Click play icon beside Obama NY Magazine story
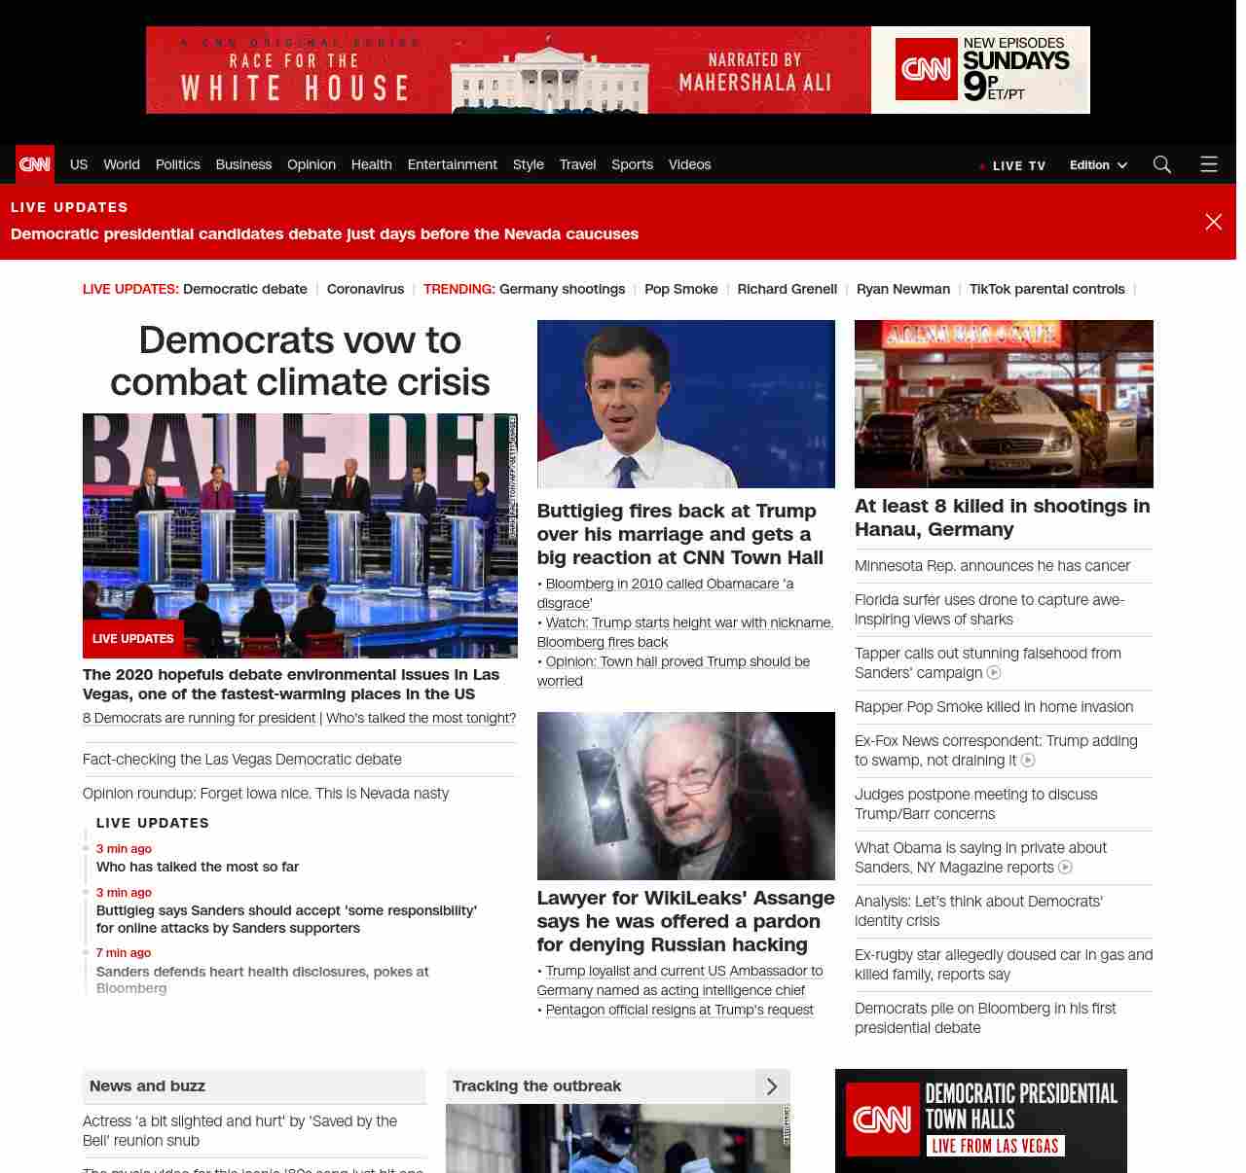1246x1173 pixels. 1065,868
